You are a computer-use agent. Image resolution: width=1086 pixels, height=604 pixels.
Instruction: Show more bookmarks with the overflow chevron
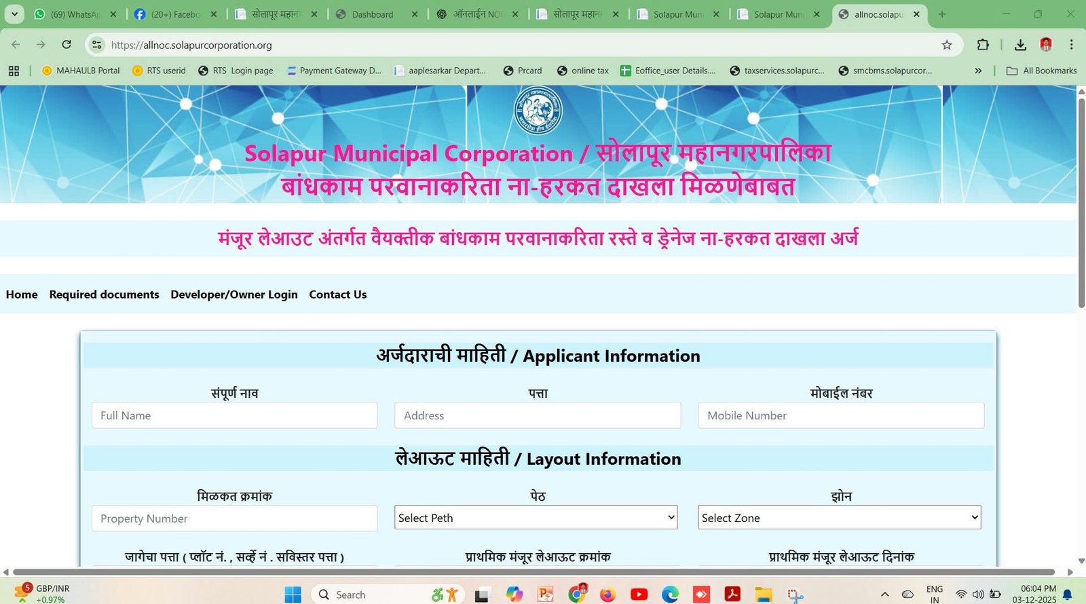pyautogui.click(x=978, y=71)
